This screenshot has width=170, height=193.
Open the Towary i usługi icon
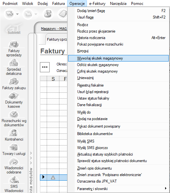[x=14, y=147]
